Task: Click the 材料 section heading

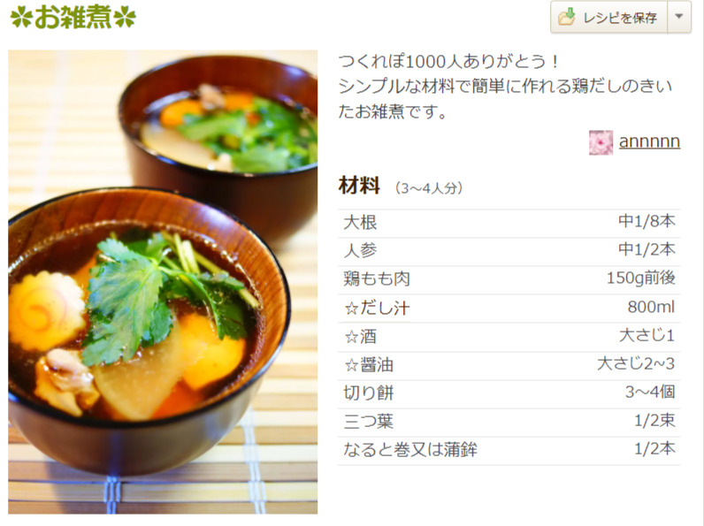Action: click(359, 186)
